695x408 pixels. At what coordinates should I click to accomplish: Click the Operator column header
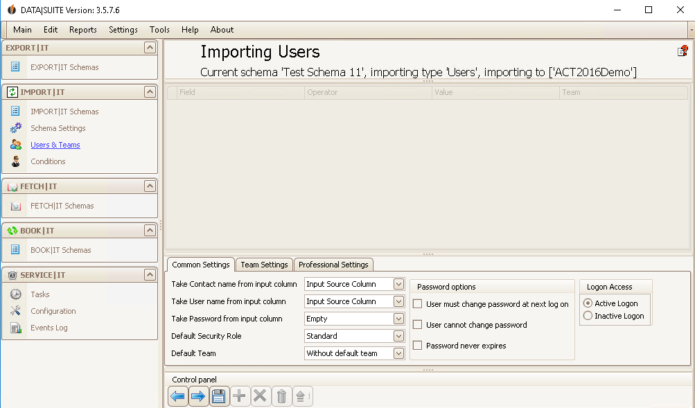pos(368,92)
